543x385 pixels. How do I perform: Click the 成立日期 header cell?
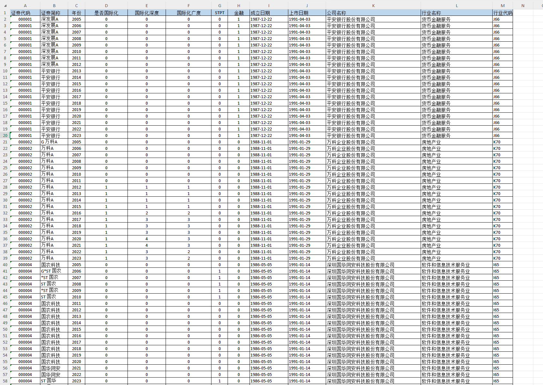(269, 13)
